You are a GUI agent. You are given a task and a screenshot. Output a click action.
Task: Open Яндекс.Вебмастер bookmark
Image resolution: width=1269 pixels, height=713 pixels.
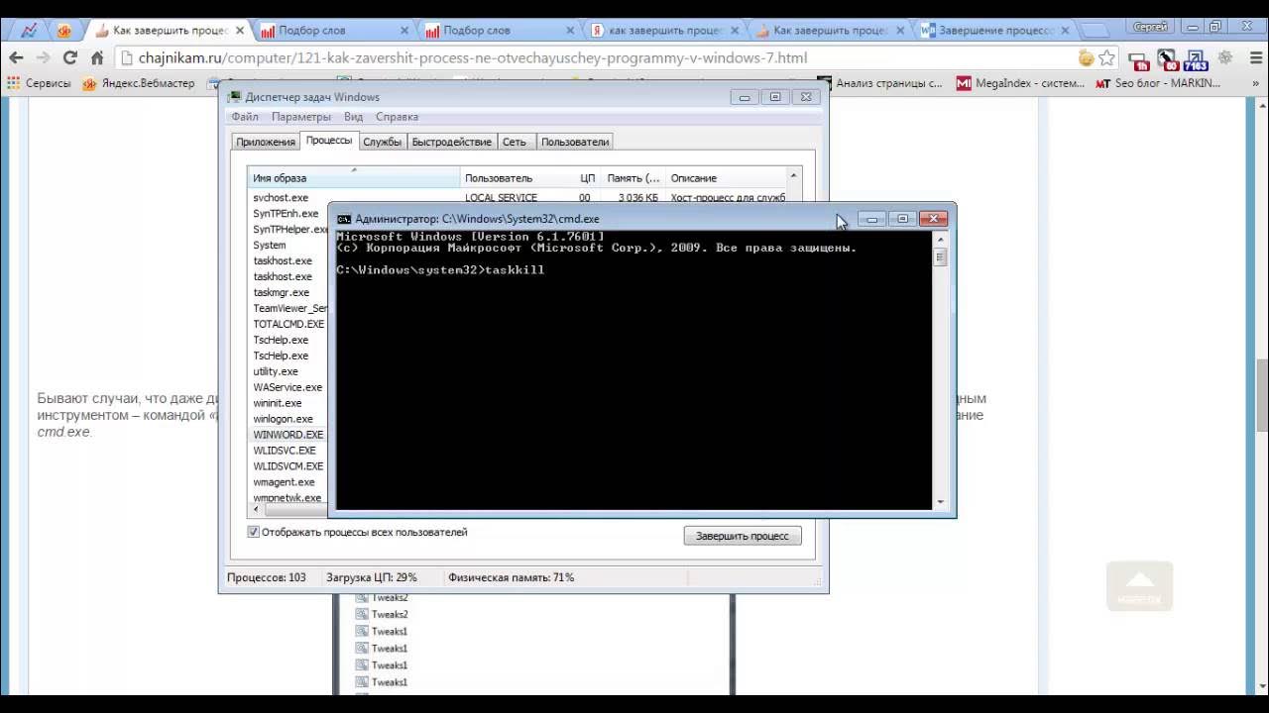(139, 84)
